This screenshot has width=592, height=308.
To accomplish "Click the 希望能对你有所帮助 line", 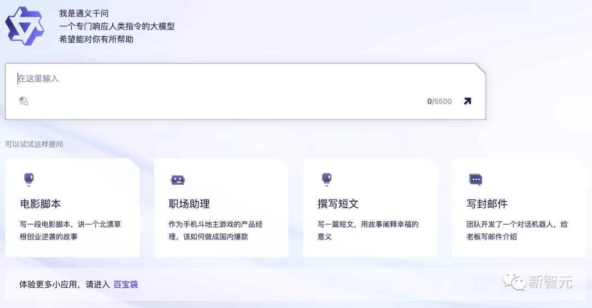I will [96, 39].
